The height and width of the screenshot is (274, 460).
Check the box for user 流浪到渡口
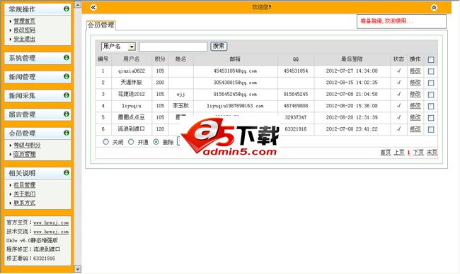pyautogui.click(x=431, y=129)
